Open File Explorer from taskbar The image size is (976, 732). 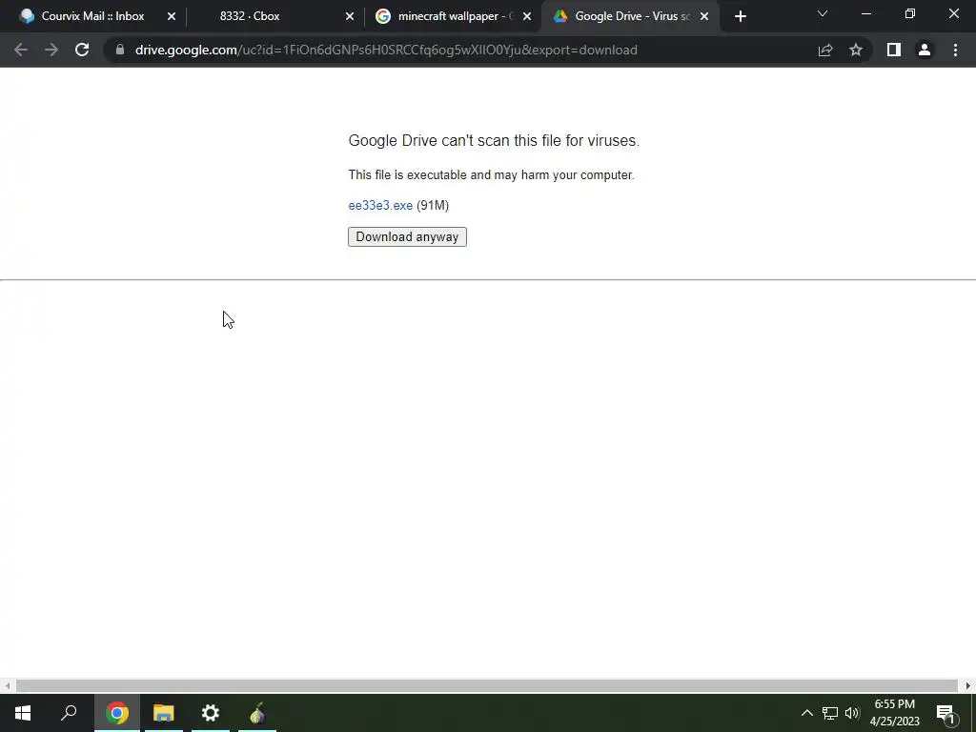(164, 713)
